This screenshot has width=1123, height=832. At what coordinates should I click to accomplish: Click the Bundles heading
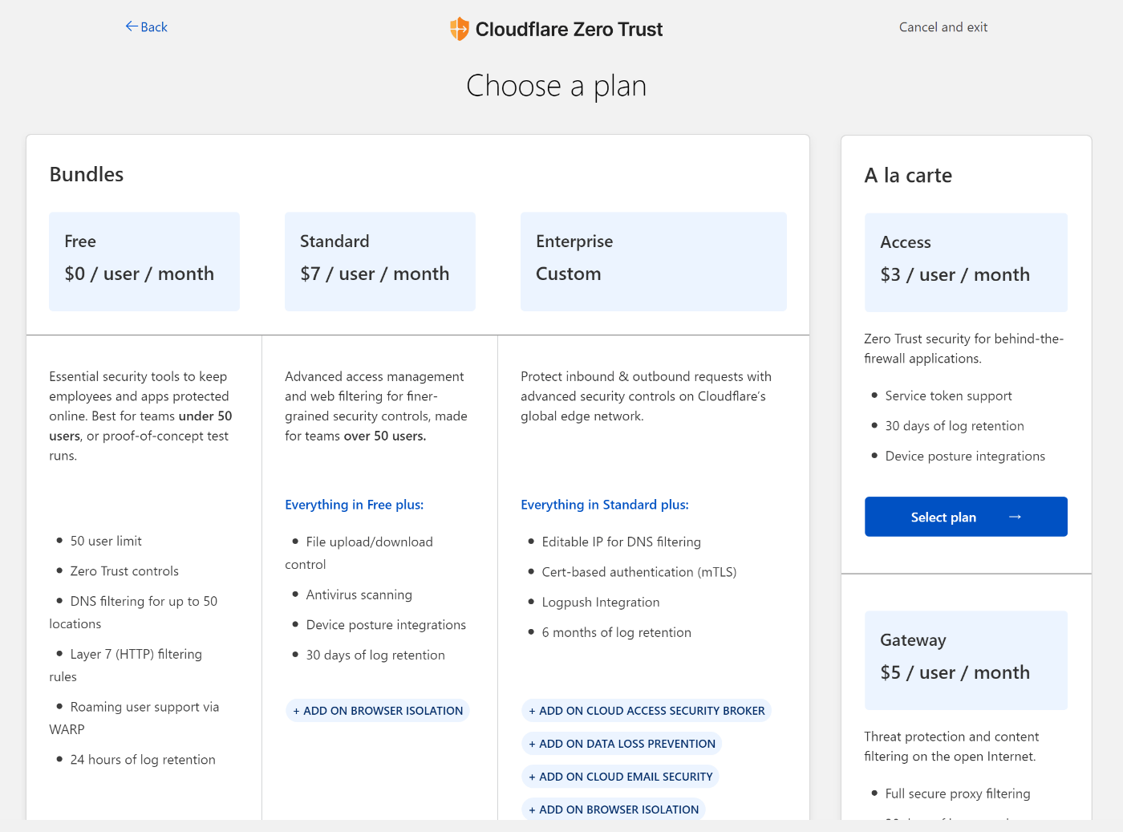[87, 174]
